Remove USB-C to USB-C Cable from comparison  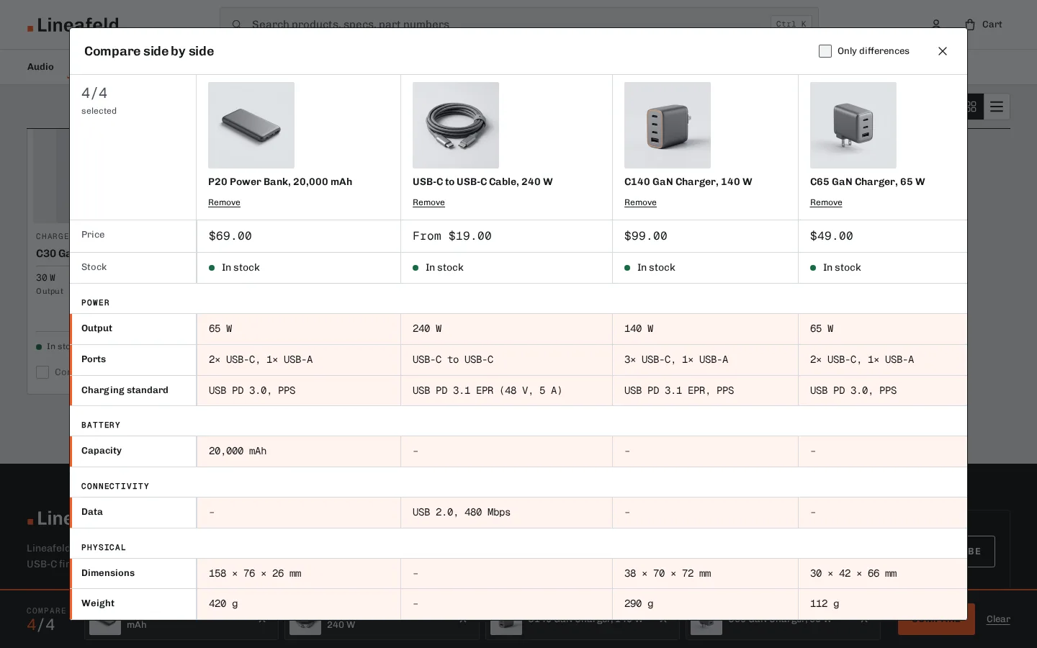point(428,202)
